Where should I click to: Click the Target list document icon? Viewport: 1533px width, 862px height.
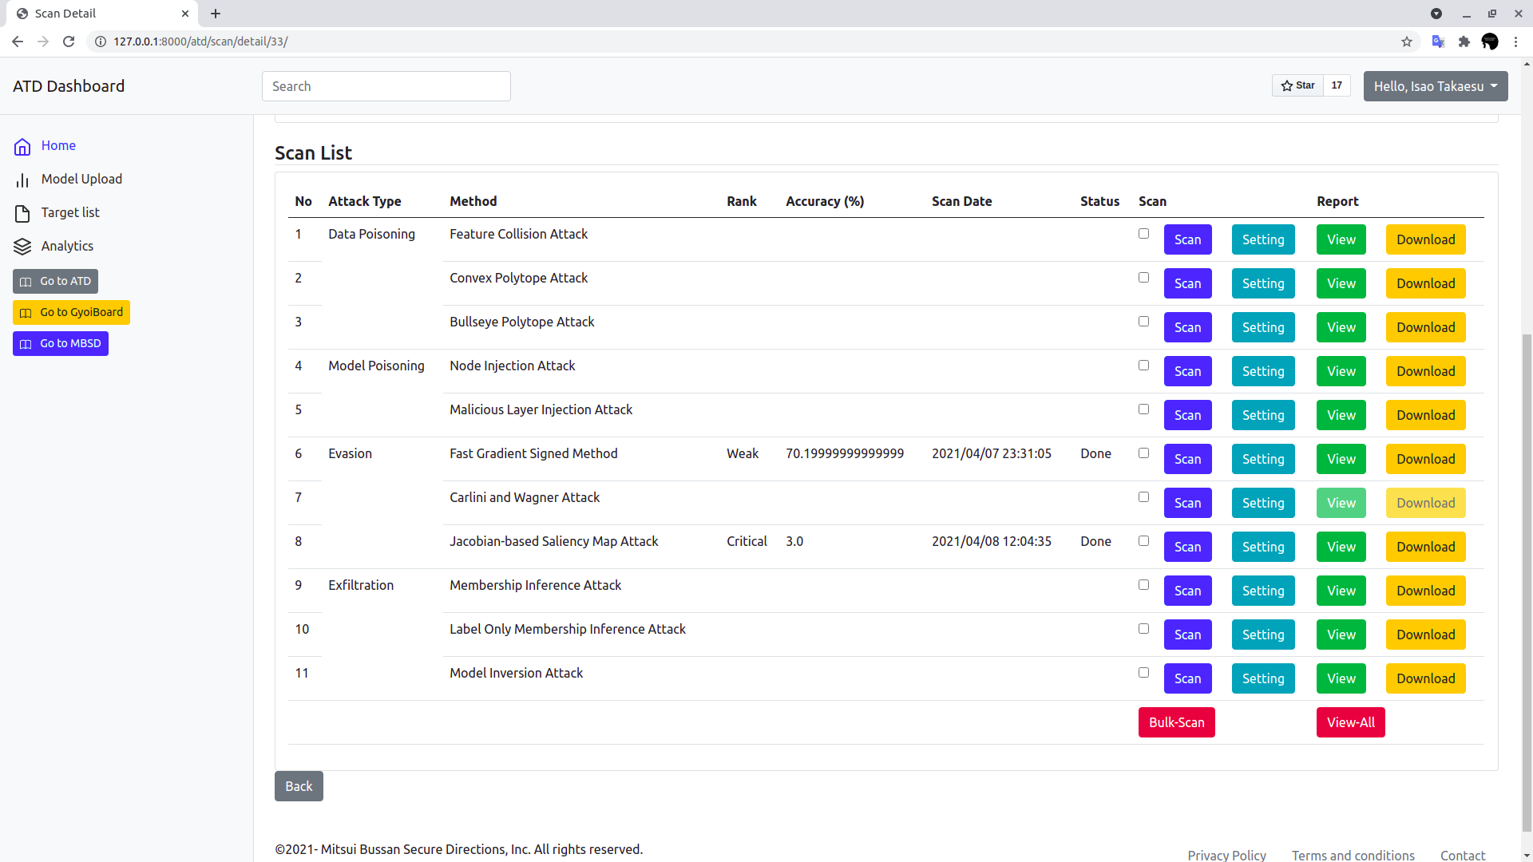(22, 214)
